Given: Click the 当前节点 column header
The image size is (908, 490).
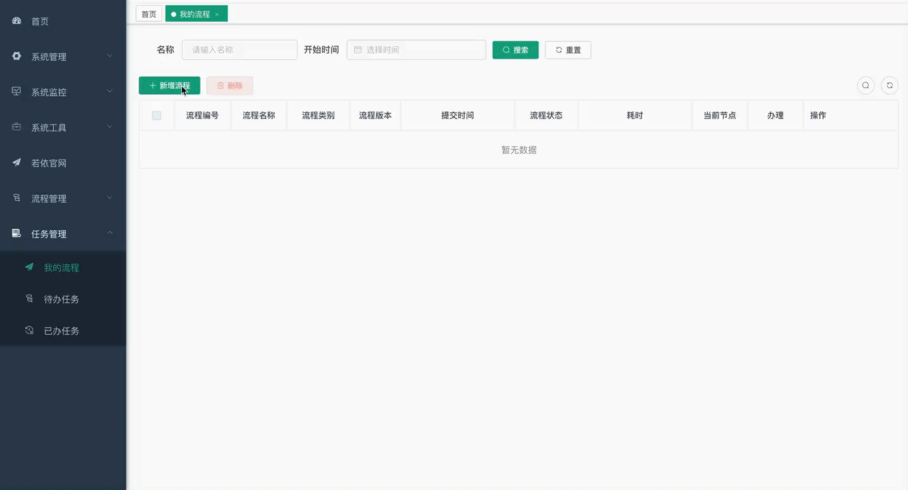Looking at the screenshot, I should (720, 115).
